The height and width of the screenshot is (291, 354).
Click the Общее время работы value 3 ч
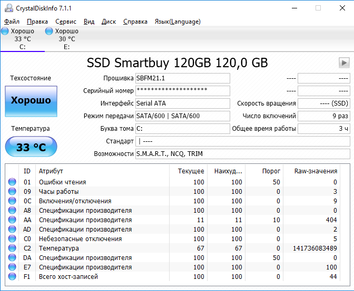tap(324, 129)
